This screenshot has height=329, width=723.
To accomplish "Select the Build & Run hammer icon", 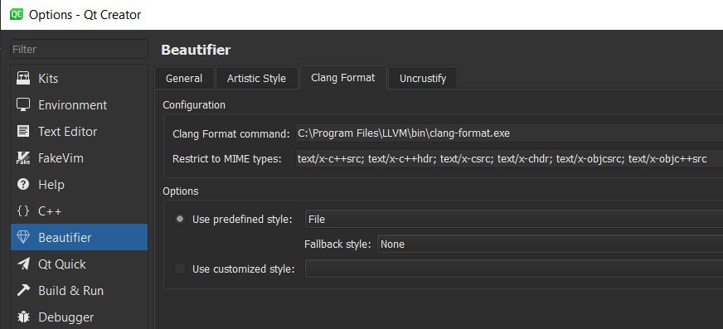I will pos(23,290).
